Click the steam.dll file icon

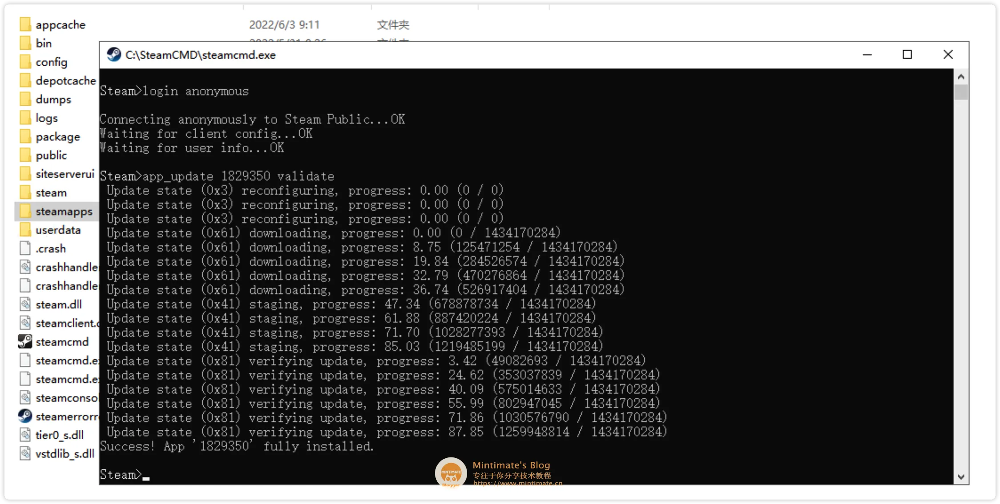[x=25, y=304]
